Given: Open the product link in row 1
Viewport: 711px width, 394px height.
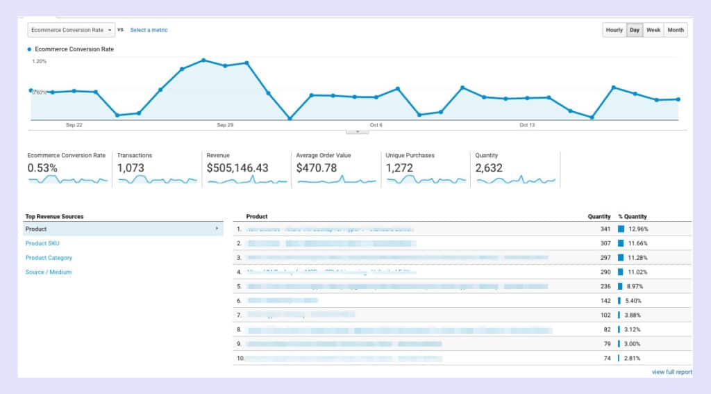Looking at the screenshot, I should 330,229.
